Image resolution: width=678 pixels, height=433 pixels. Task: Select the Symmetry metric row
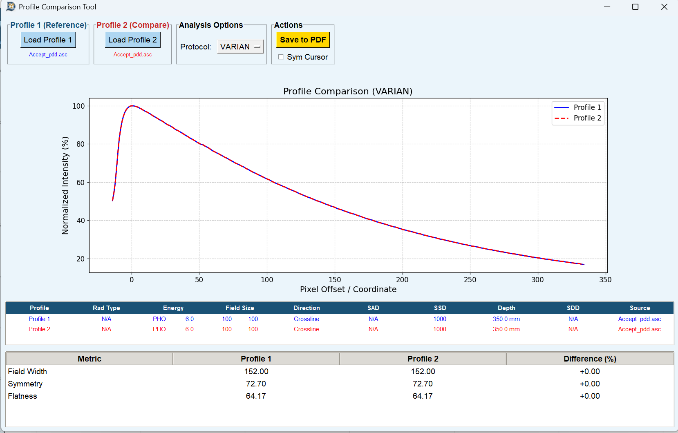(x=340, y=384)
